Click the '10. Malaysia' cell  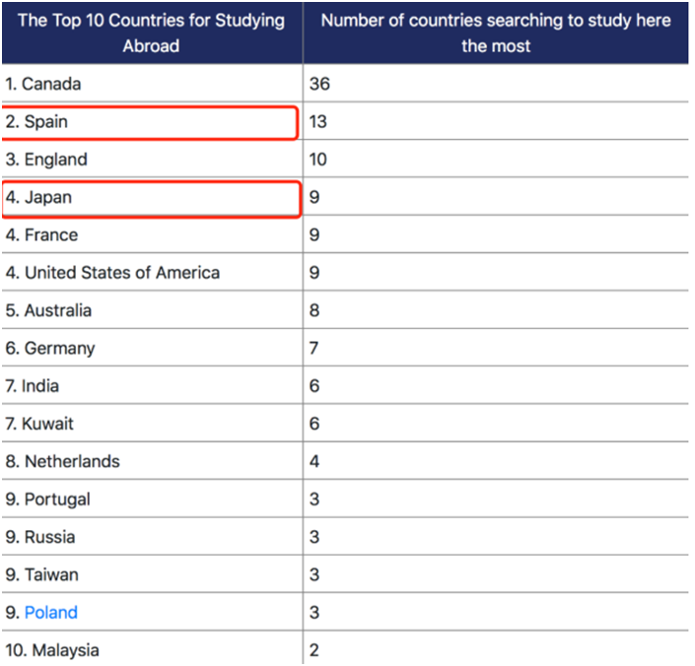pos(52,651)
